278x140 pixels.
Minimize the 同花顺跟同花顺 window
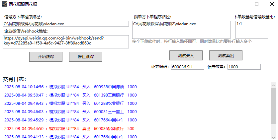(242, 4)
